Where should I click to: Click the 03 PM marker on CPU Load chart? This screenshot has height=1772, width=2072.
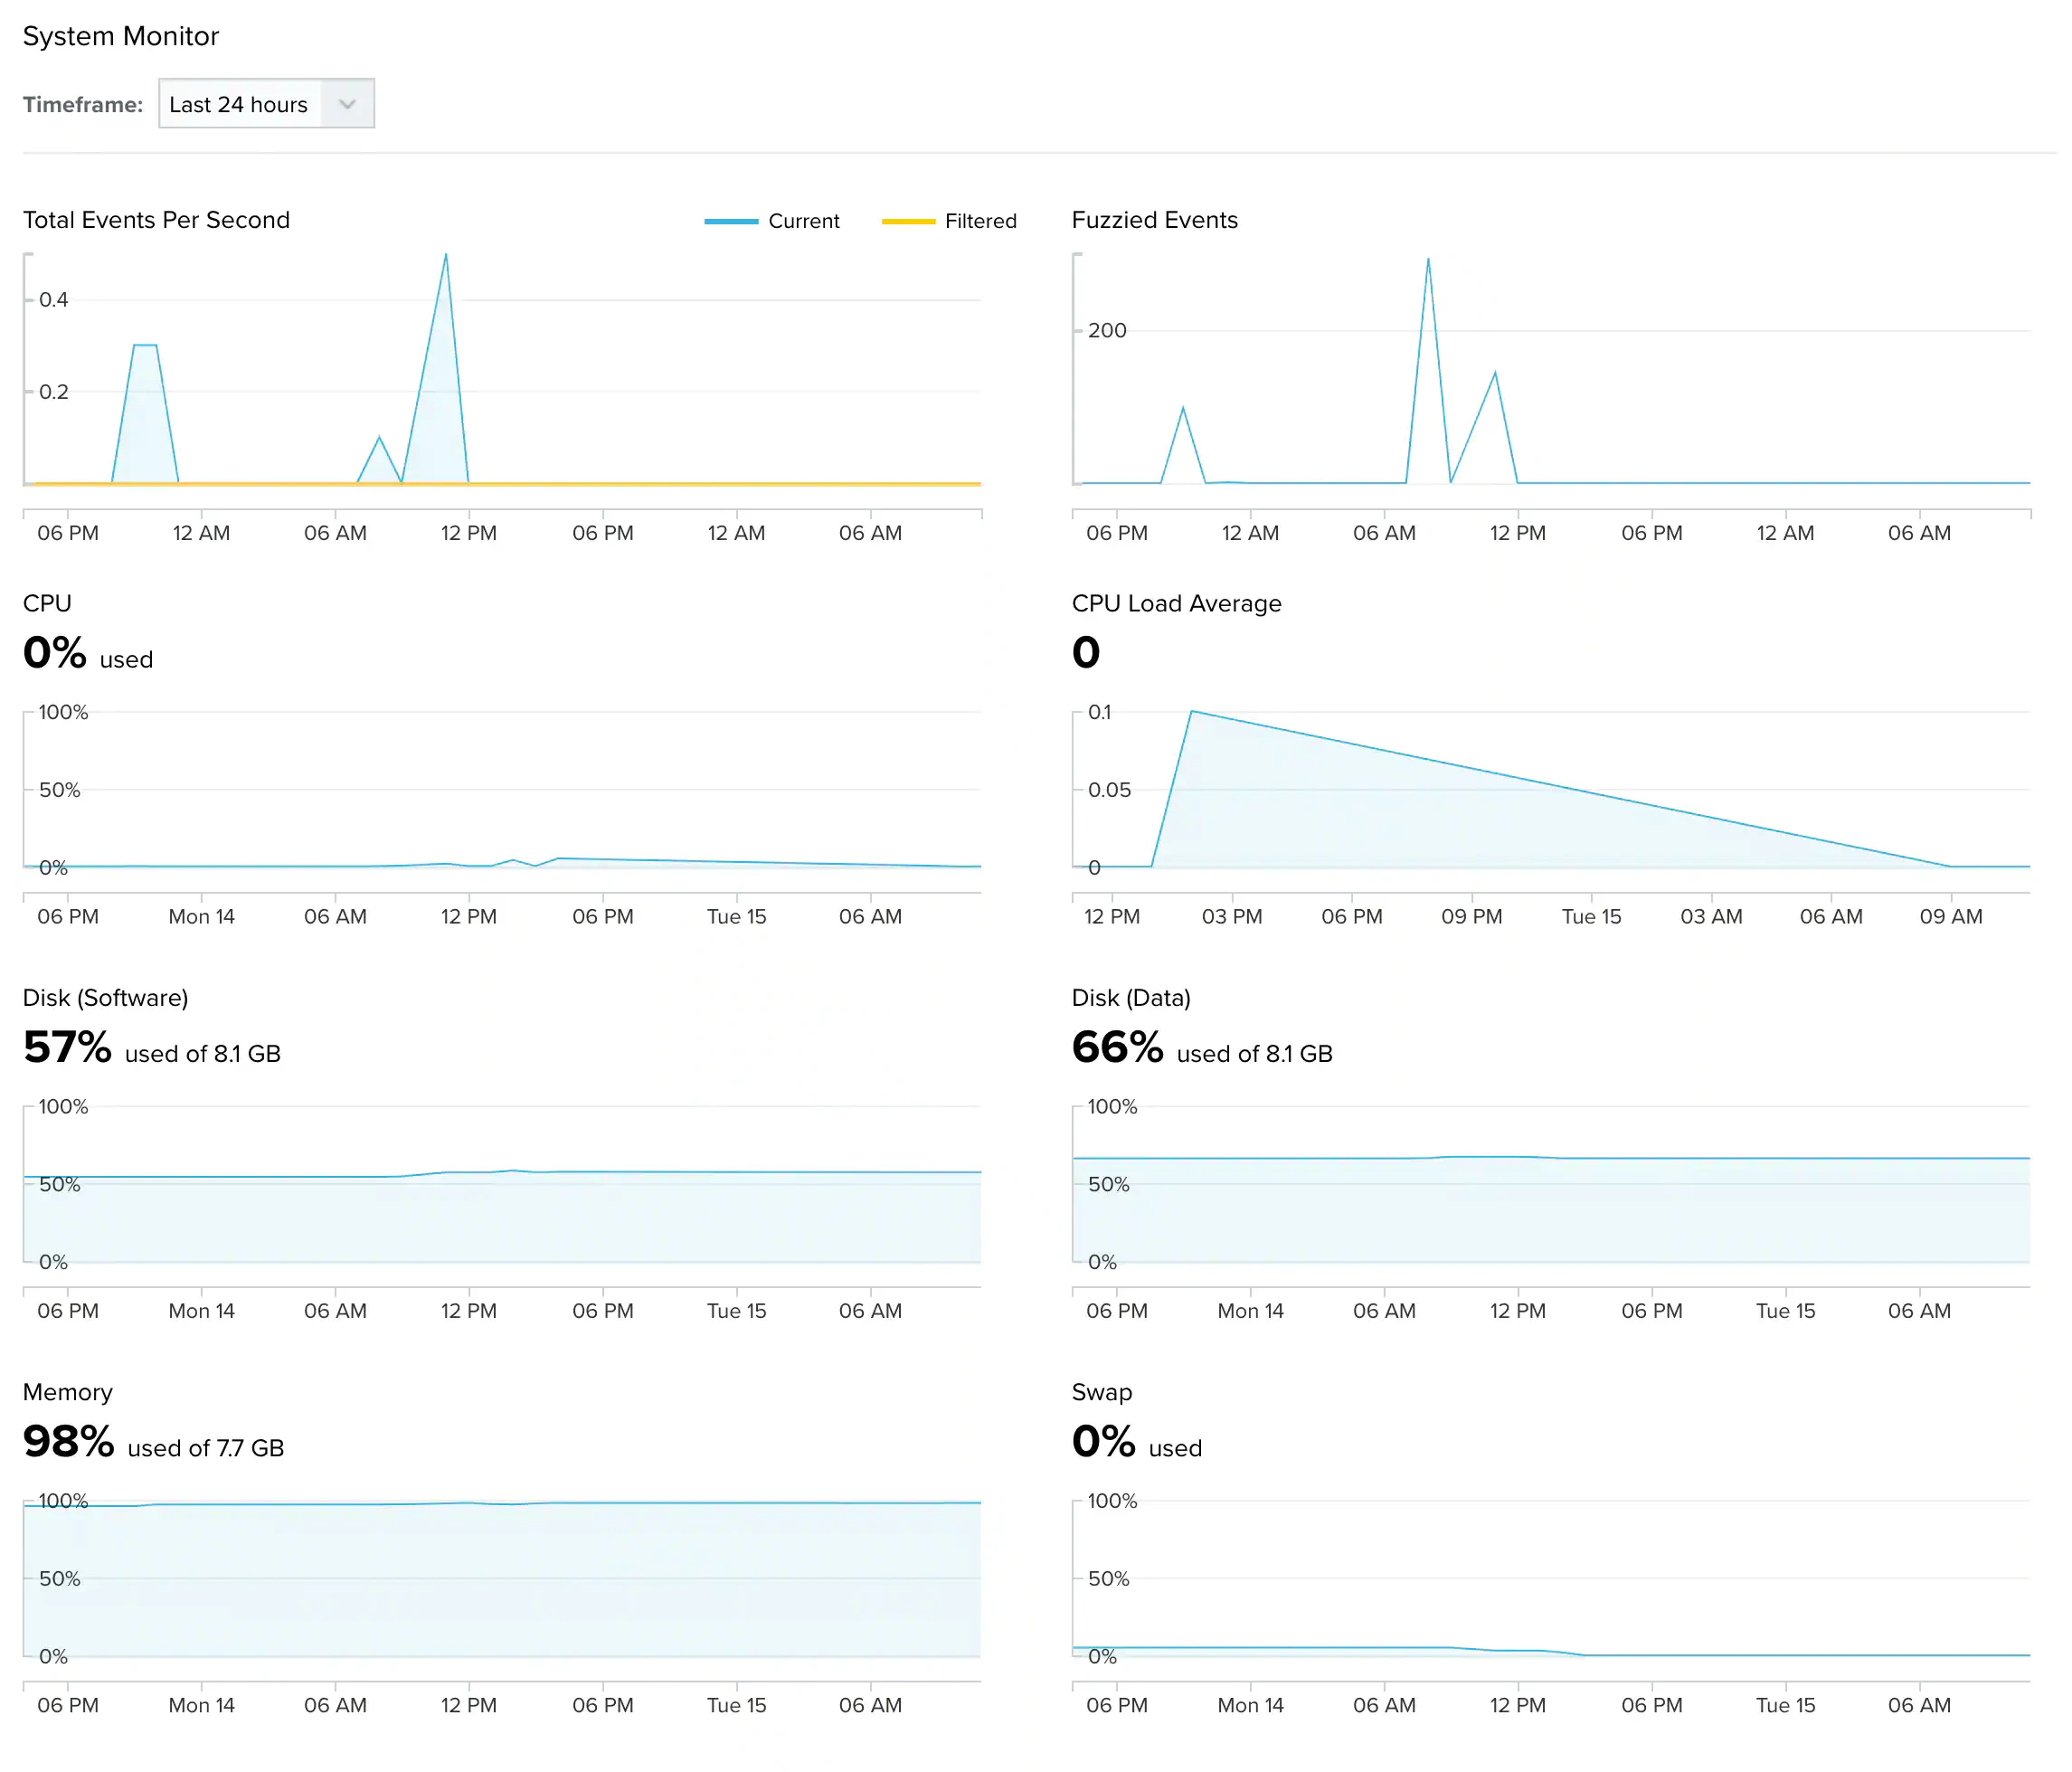1232,916
